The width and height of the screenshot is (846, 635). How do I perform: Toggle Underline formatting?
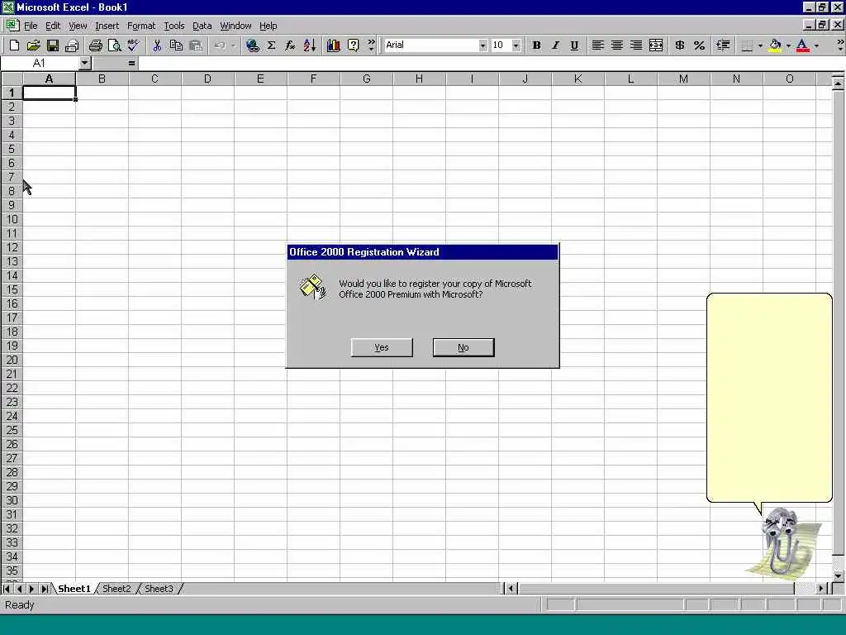pos(574,45)
